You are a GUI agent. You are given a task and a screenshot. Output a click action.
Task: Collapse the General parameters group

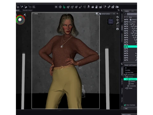coord(126,77)
